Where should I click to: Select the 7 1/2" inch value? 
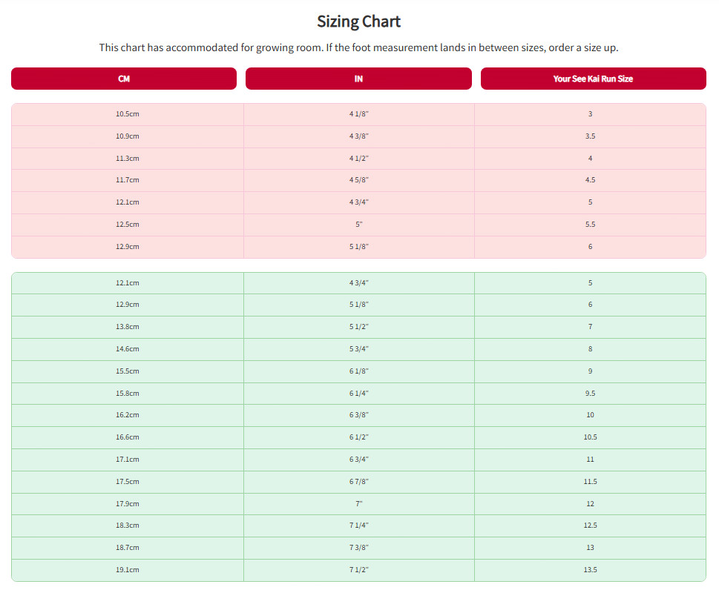click(x=359, y=570)
